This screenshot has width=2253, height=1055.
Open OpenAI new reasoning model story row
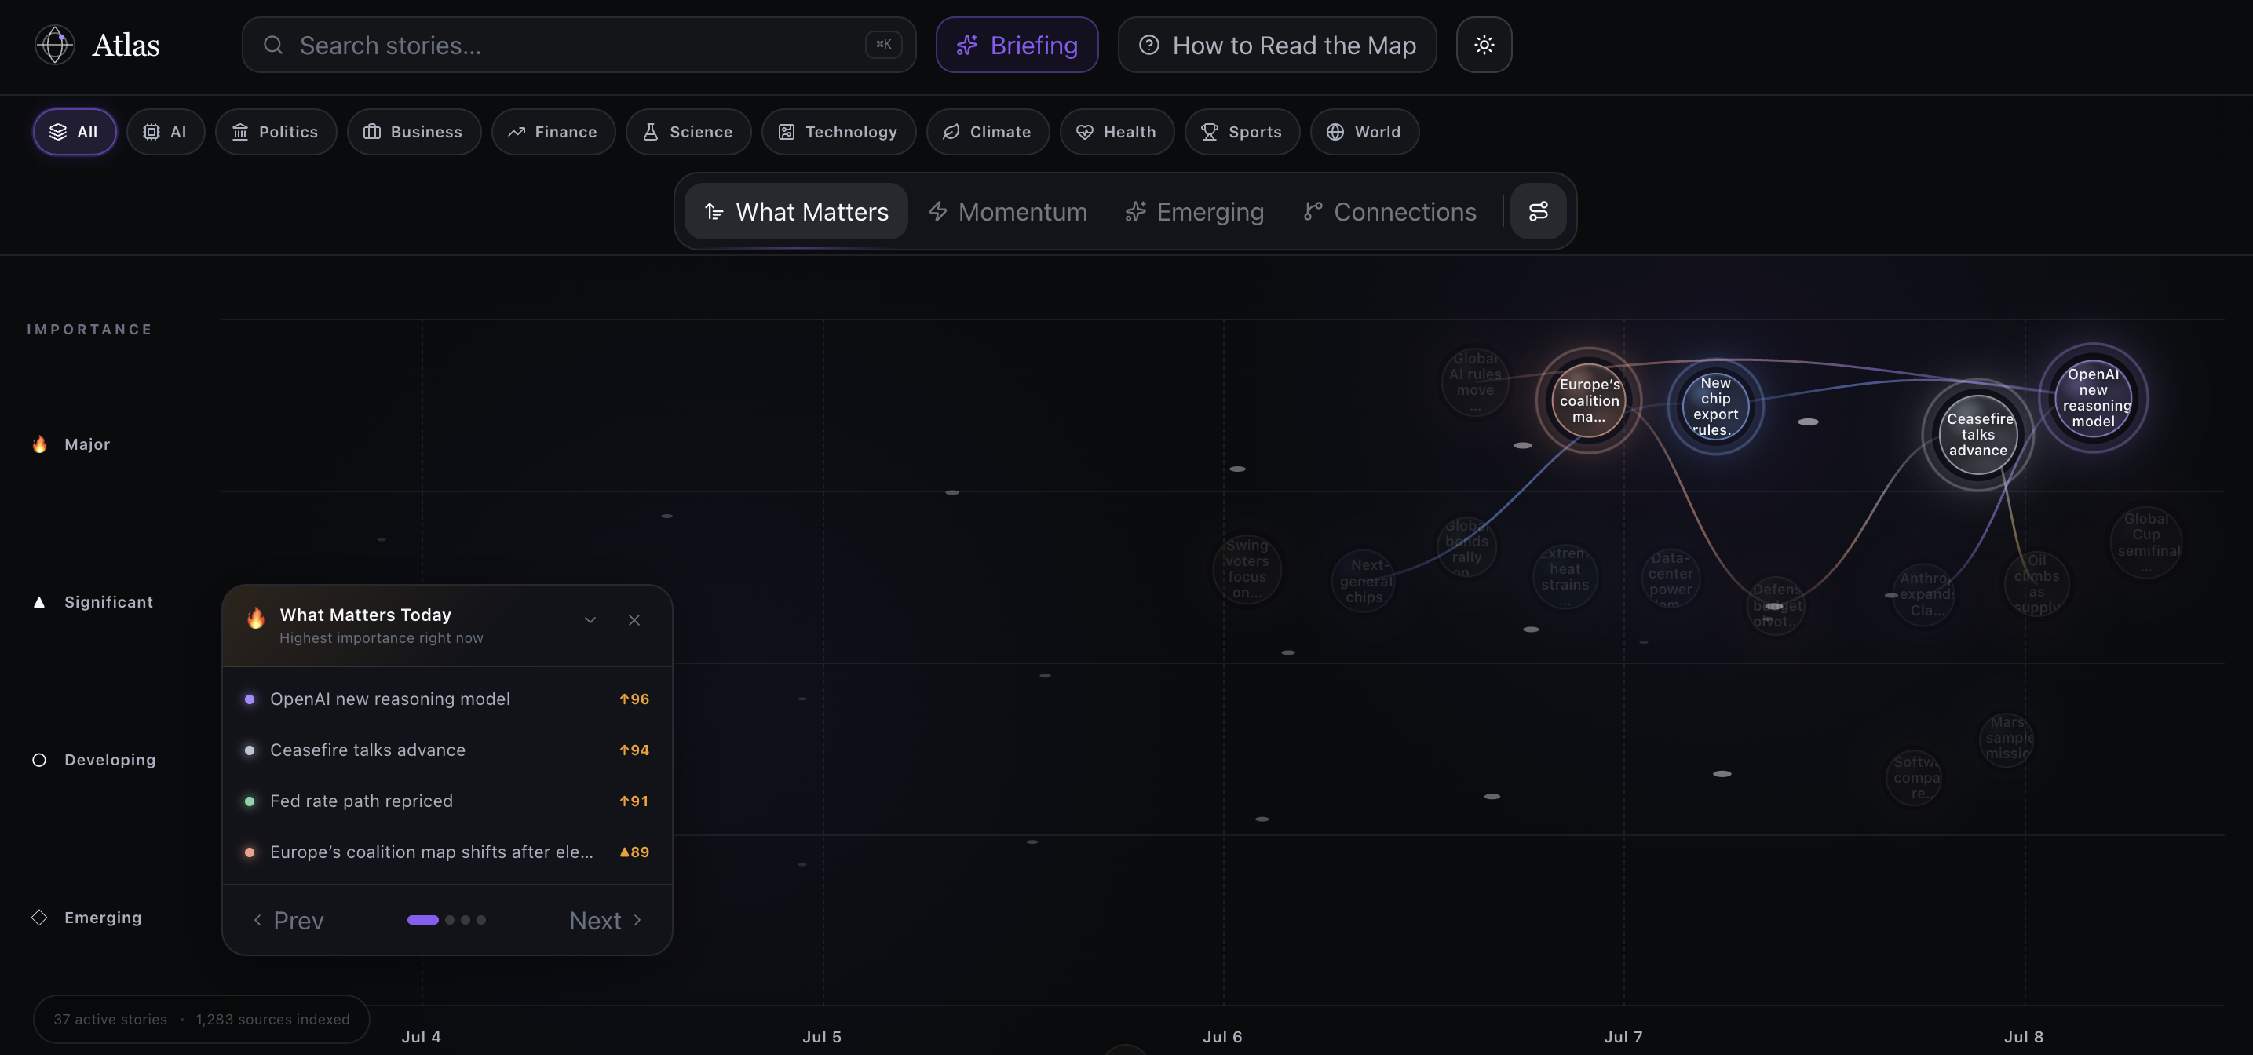tap(447, 699)
